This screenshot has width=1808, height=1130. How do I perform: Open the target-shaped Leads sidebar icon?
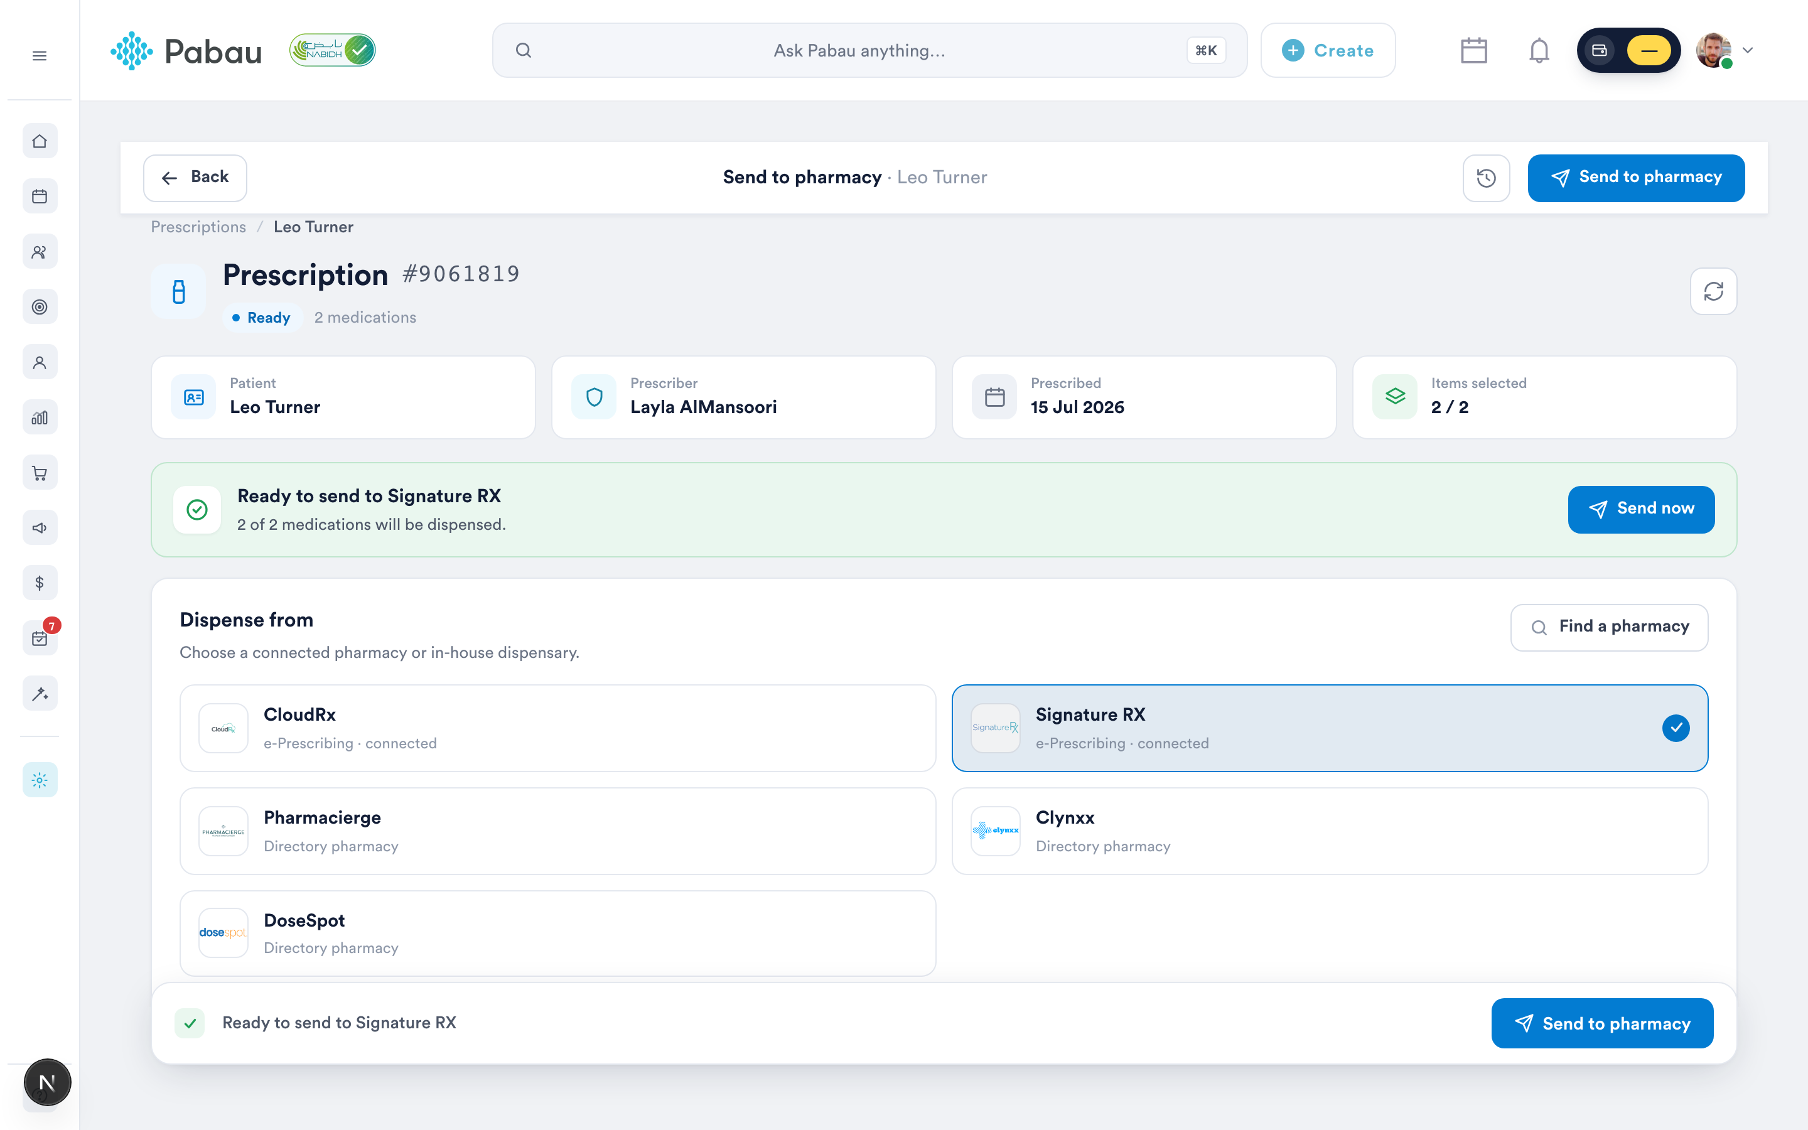pos(40,307)
